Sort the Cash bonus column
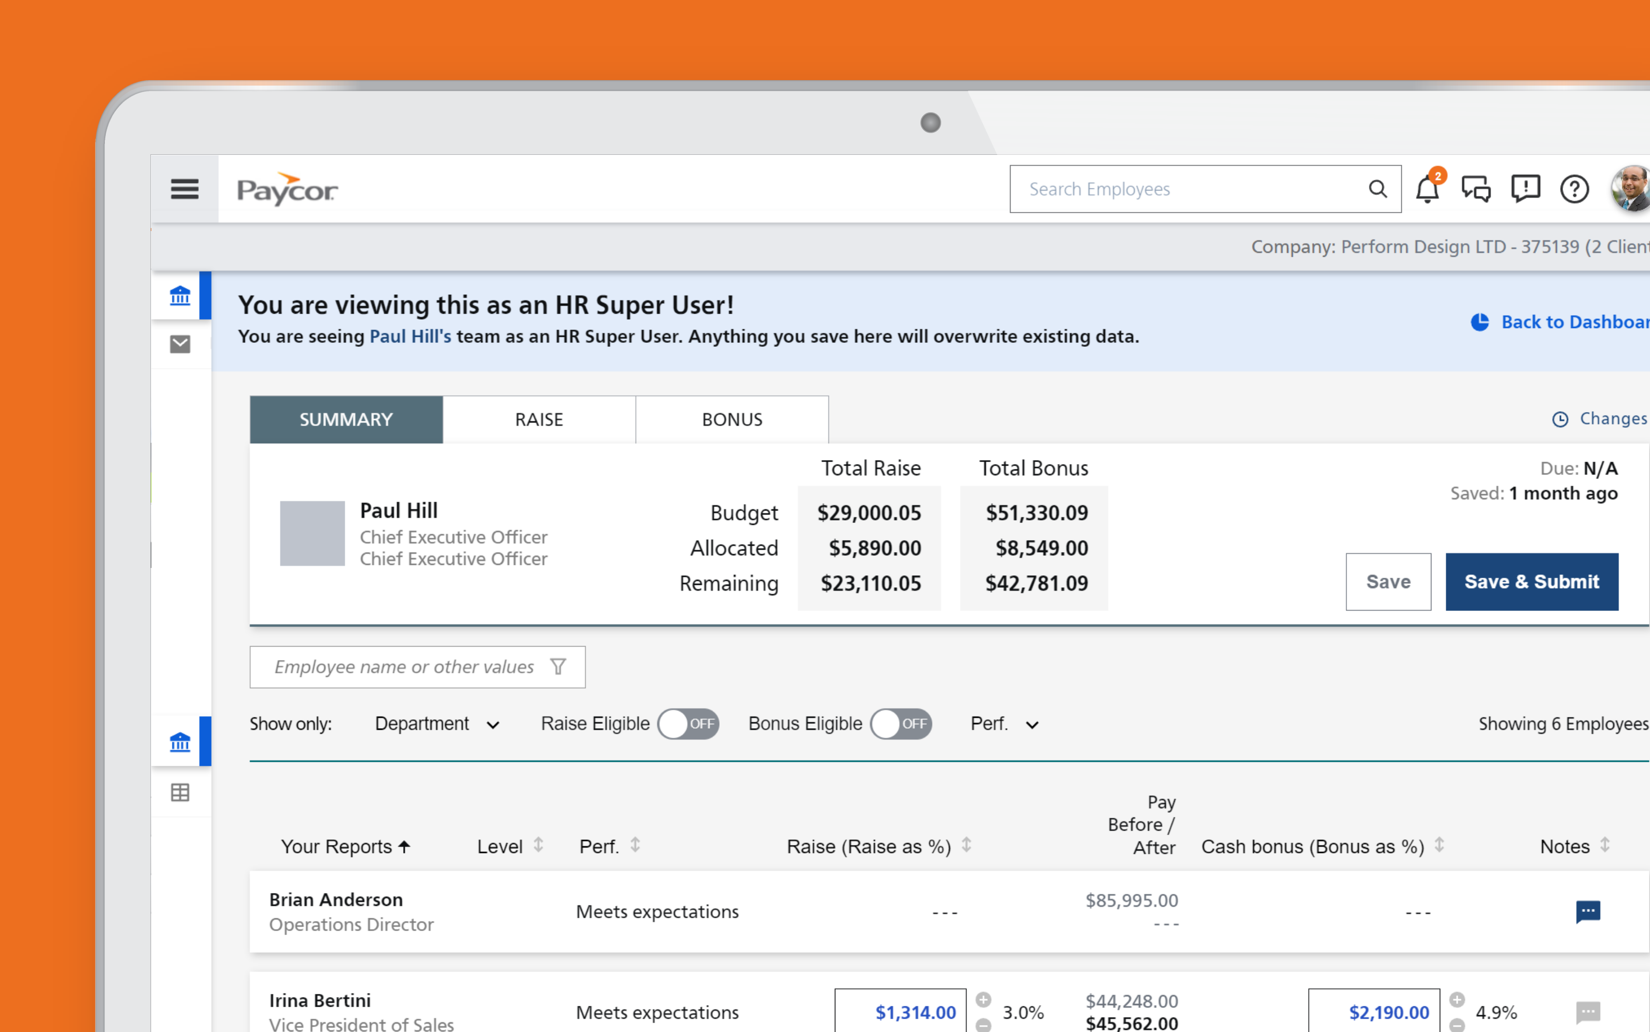The width and height of the screenshot is (1650, 1032). click(x=1439, y=845)
